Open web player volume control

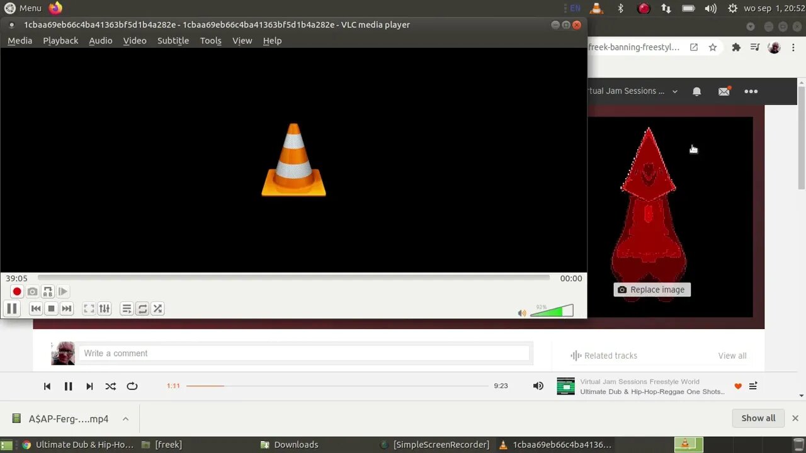pos(538,386)
